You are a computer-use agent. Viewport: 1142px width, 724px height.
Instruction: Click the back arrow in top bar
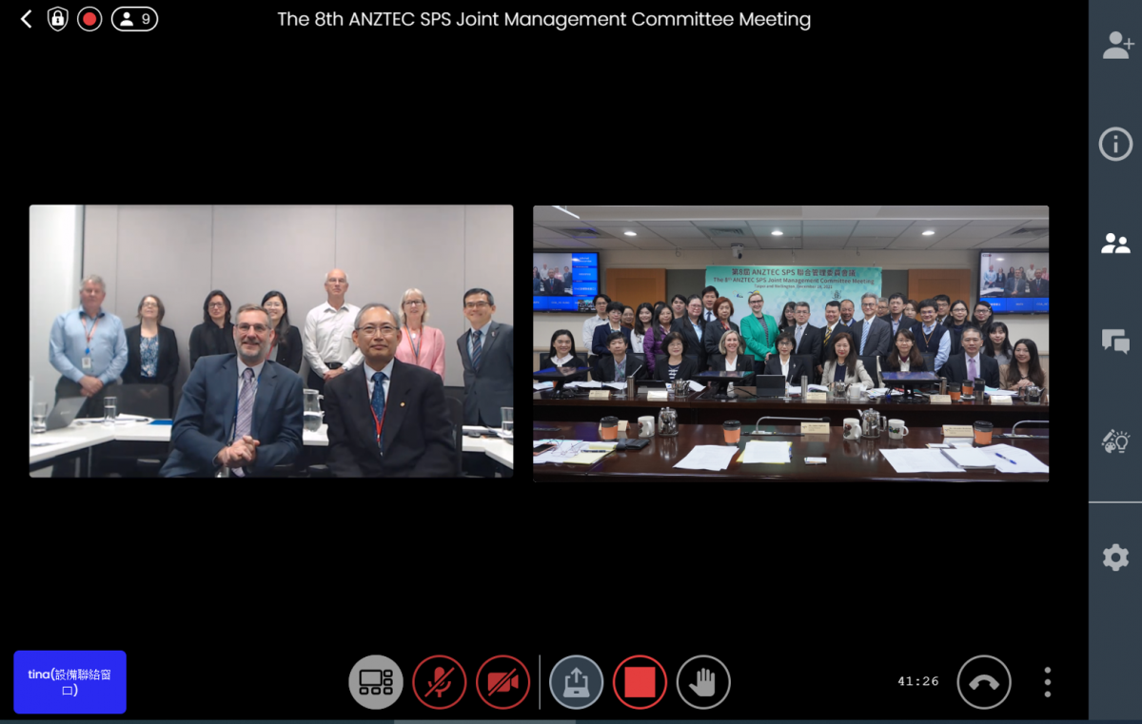(x=26, y=19)
